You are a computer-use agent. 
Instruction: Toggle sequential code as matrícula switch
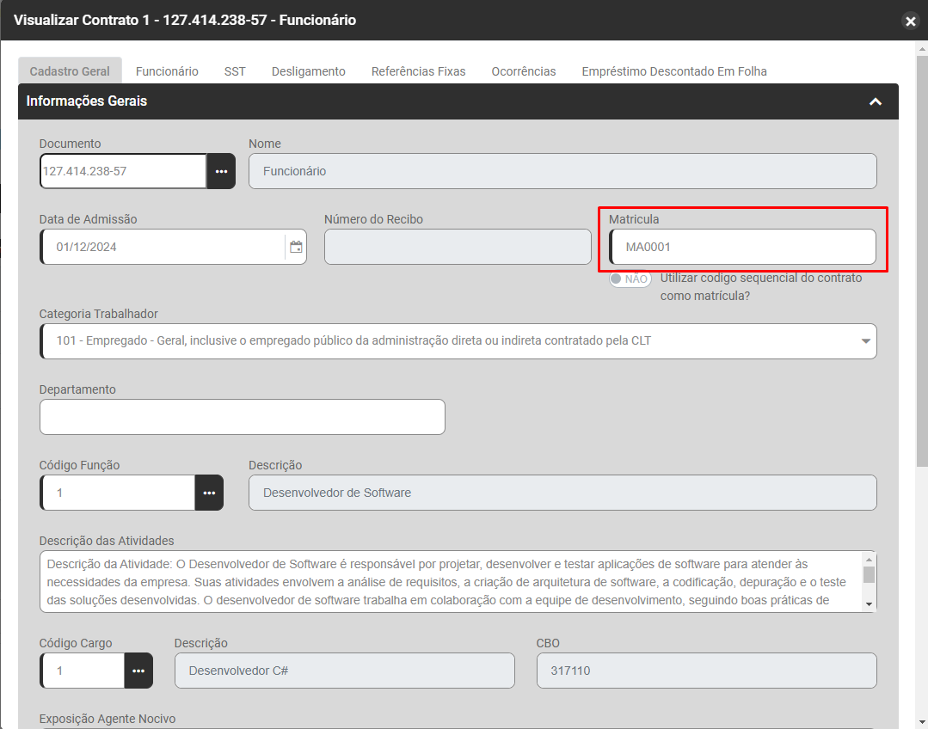click(x=630, y=279)
